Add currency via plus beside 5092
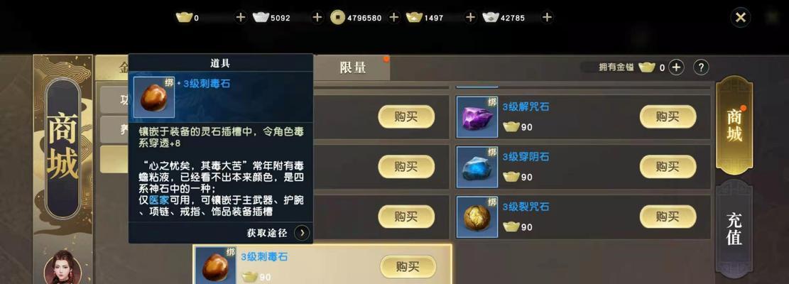This screenshot has width=789, height=284. 317,18
